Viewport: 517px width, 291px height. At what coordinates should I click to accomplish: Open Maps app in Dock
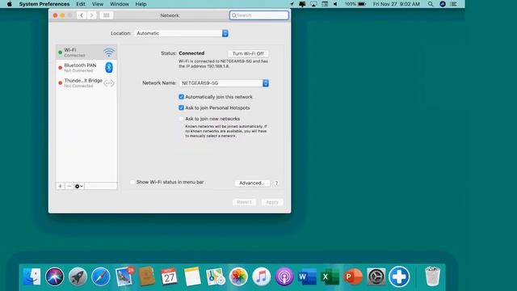[x=216, y=276]
